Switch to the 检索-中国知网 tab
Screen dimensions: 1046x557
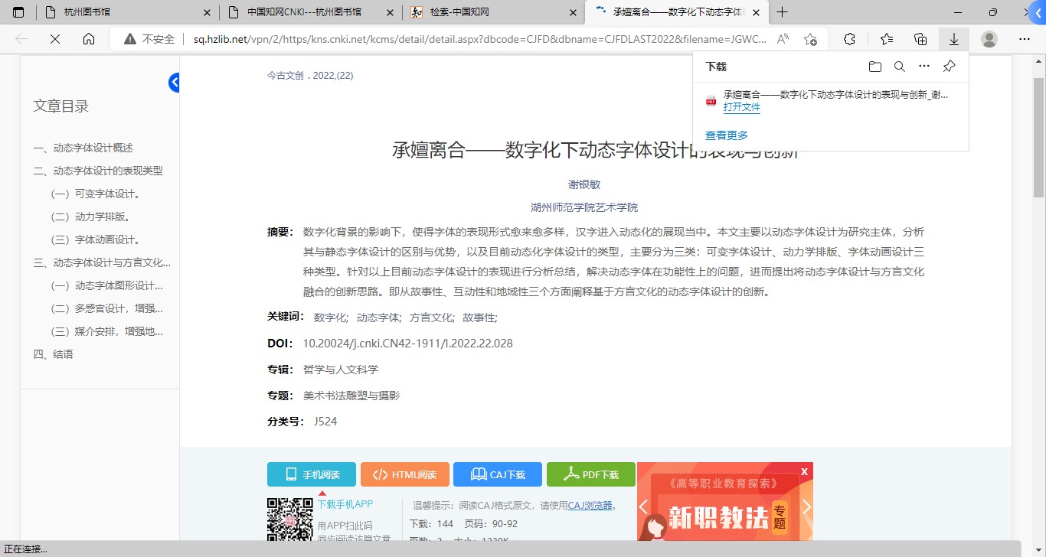(x=494, y=12)
